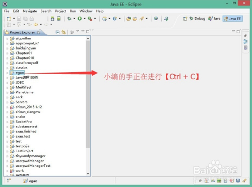
Task: Open the Search menu
Action: pos(46,11)
